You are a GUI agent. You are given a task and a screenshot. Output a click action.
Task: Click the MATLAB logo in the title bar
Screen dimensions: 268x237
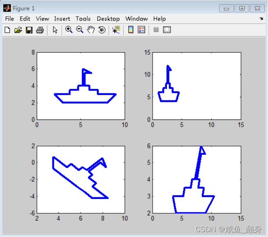pyautogui.click(x=7, y=8)
